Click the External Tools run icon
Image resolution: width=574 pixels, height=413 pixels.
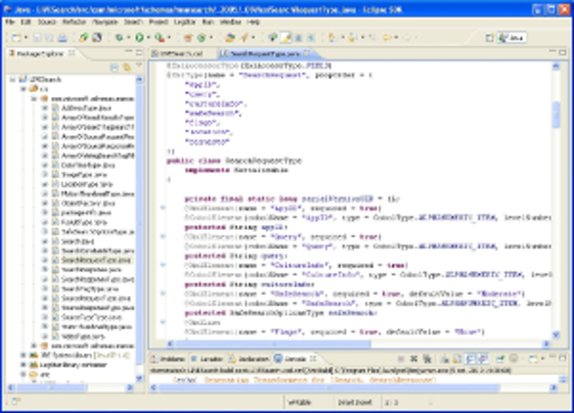pos(160,38)
